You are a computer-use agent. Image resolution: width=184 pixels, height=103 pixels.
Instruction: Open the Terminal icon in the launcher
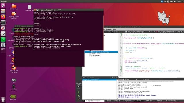pyautogui.click(x=3, y=23)
